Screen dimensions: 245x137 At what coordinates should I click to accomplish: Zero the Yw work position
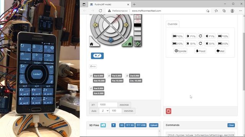(109, 76)
